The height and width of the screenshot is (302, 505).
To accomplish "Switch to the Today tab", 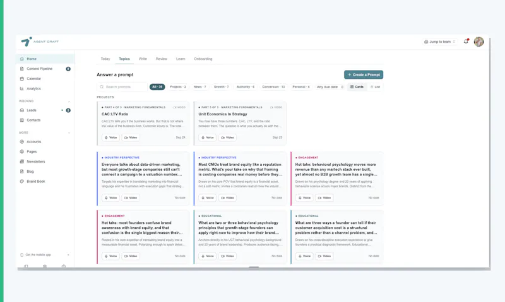I will click(x=105, y=59).
